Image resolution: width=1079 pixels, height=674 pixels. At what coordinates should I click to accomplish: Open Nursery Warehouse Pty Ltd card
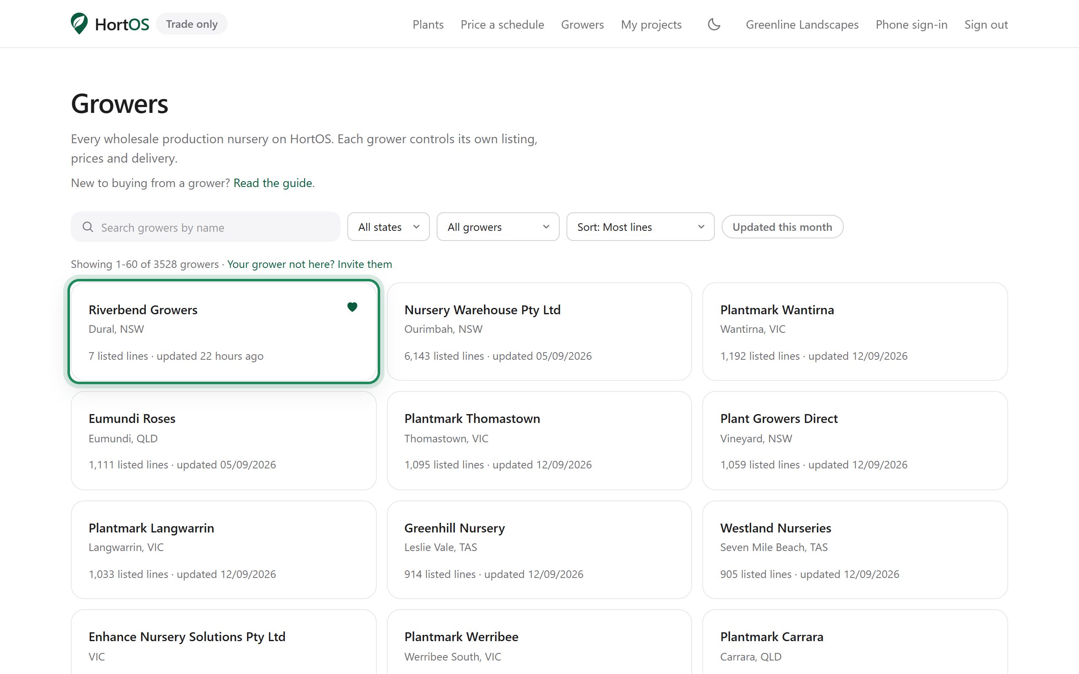(539, 331)
